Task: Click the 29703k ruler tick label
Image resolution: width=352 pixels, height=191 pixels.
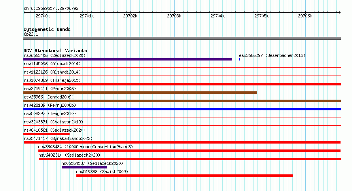Action: click(174, 16)
